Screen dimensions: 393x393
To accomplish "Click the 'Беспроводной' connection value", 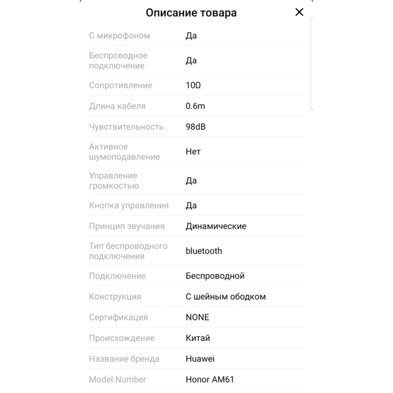I will [215, 276].
